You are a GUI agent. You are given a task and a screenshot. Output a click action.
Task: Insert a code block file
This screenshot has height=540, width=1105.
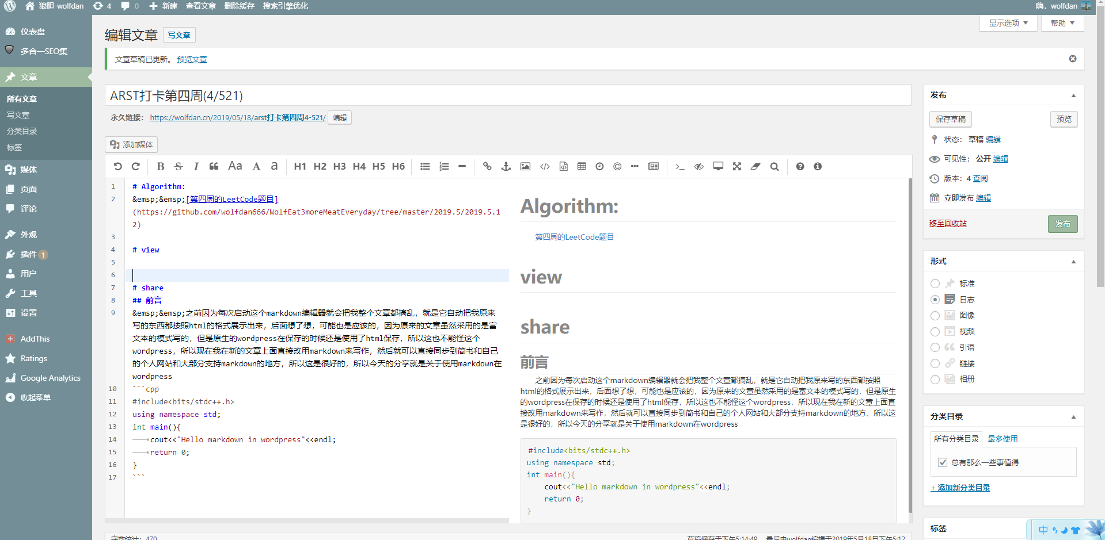(564, 167)
